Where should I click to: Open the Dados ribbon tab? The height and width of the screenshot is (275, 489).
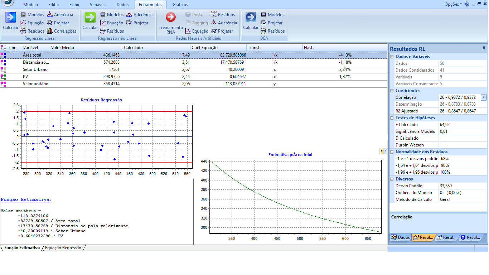tap(123, 5)
